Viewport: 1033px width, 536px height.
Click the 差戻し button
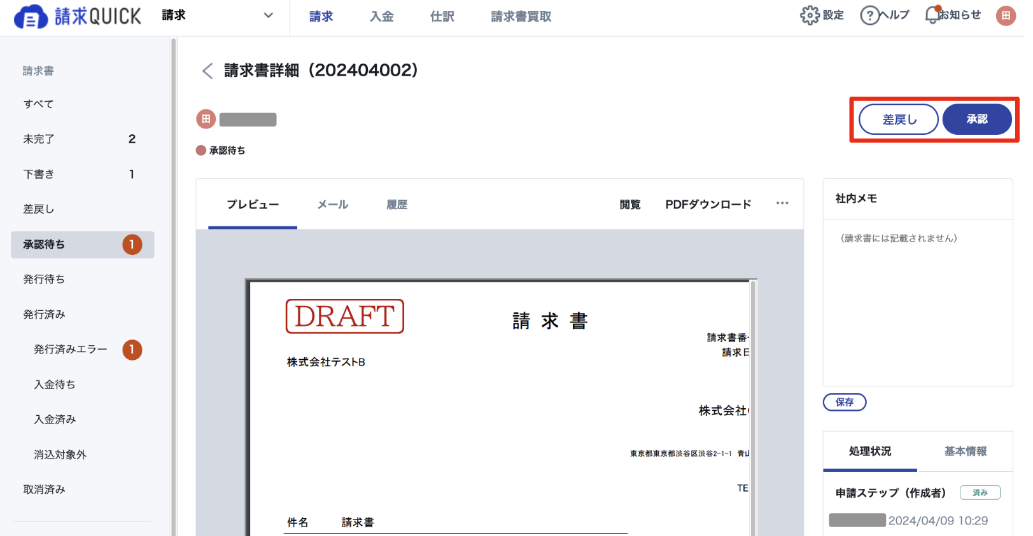(x=899, y=120)
